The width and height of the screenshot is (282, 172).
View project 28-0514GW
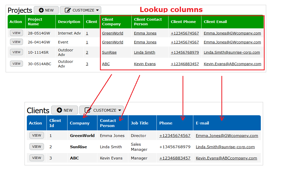pyautogui.click(x=16, y=33)
